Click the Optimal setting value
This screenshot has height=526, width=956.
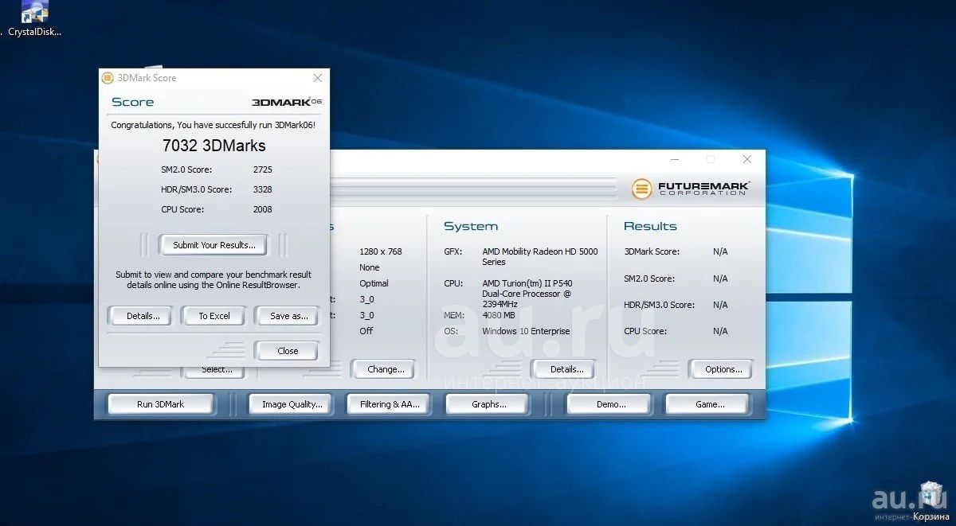click(374, 283)
